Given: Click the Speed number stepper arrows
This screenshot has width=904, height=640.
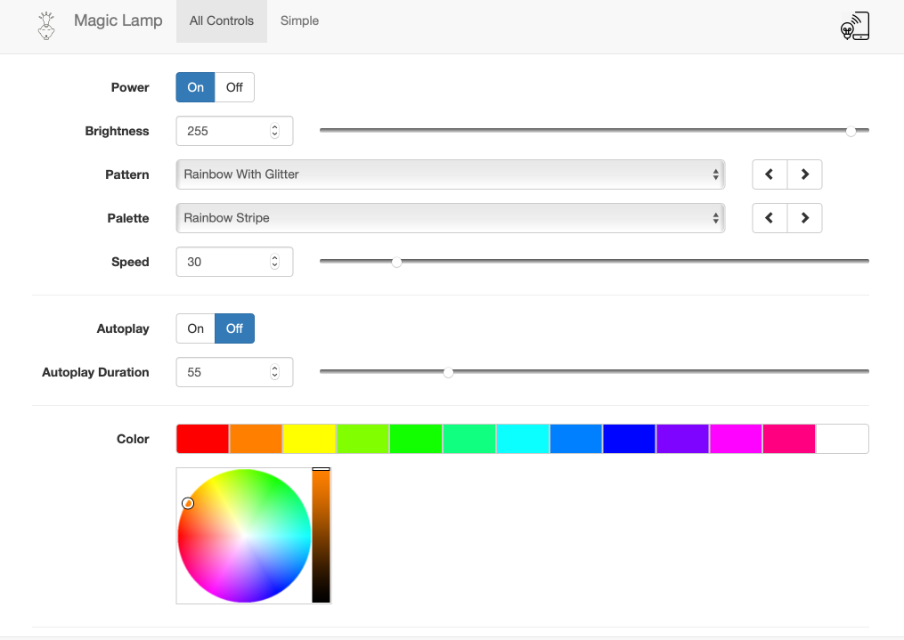Looking at the screenshot, I should 274,262.
